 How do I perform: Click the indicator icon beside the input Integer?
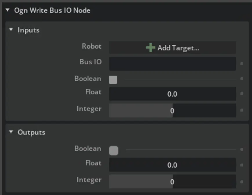[242, 110]
